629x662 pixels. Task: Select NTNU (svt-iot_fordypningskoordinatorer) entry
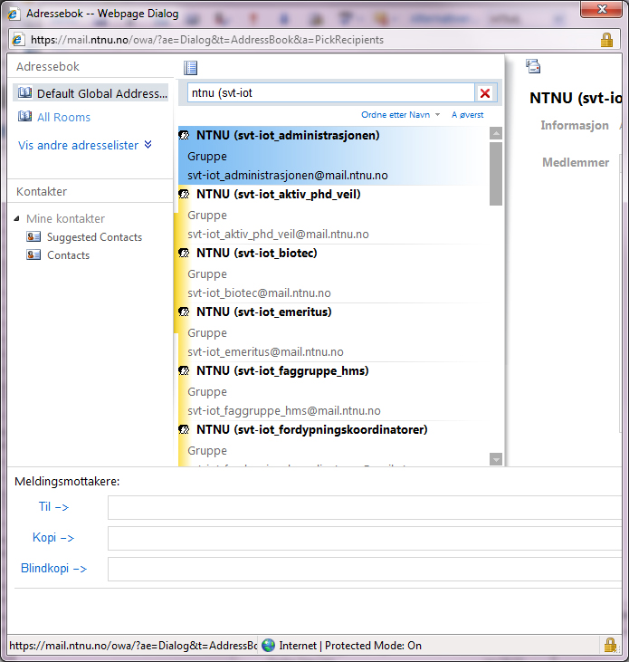click(333, 444)
